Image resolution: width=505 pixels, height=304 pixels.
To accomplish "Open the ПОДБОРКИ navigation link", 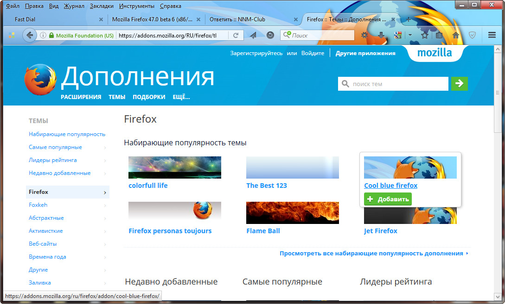I will (149, 97).
